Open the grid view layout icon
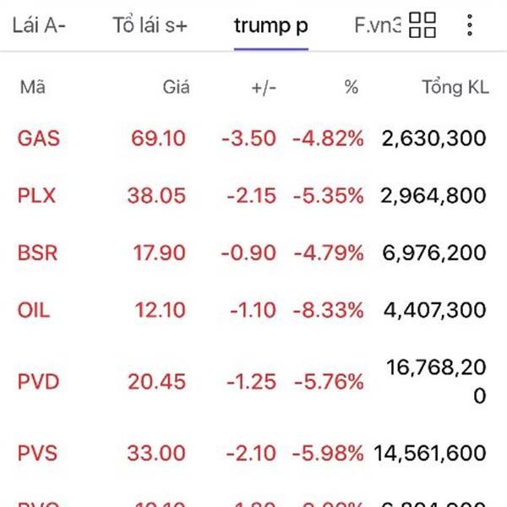Screen dimensions: 507x507 422,25
